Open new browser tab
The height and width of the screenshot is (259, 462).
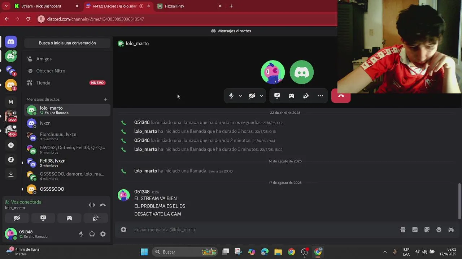click(x=231, y=6)
